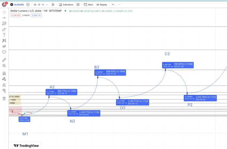Screen dimensions: 227x149
Task: Select the trend line drawing tool
Action: (4, 18)
